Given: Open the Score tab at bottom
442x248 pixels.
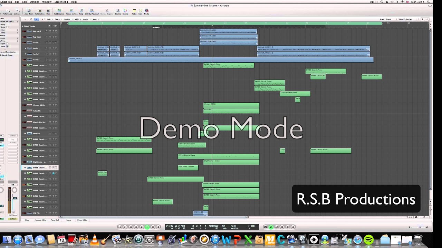Looking at the screenshot, I should (68, 220).
